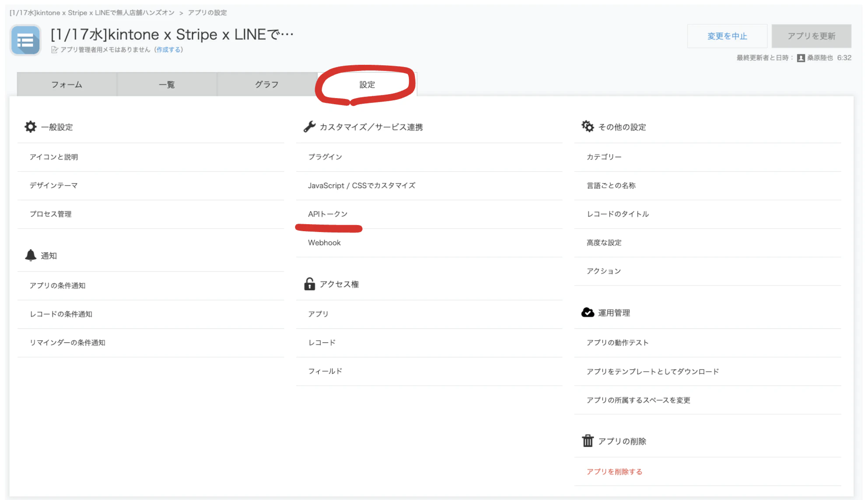Switch to the フォーム tab
Screen dimensions: 865x500
[67, 85]
